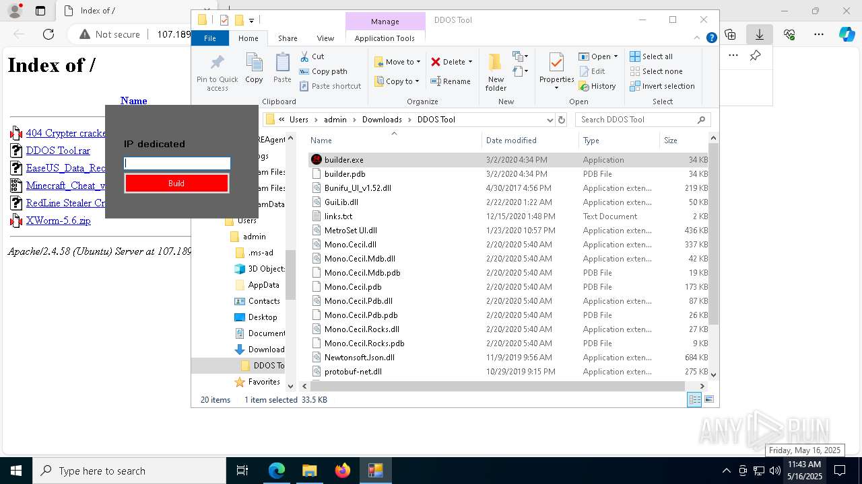This screenshot has height=484, width=862.
Task: Click the IP dedicated text field
Action: tap(177, 163)
